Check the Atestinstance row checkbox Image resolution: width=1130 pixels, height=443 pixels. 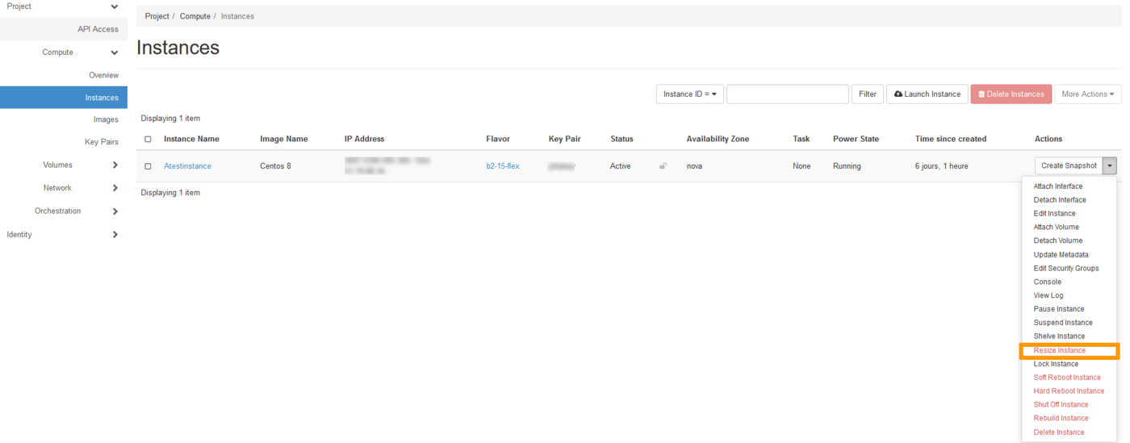[148, 166]
